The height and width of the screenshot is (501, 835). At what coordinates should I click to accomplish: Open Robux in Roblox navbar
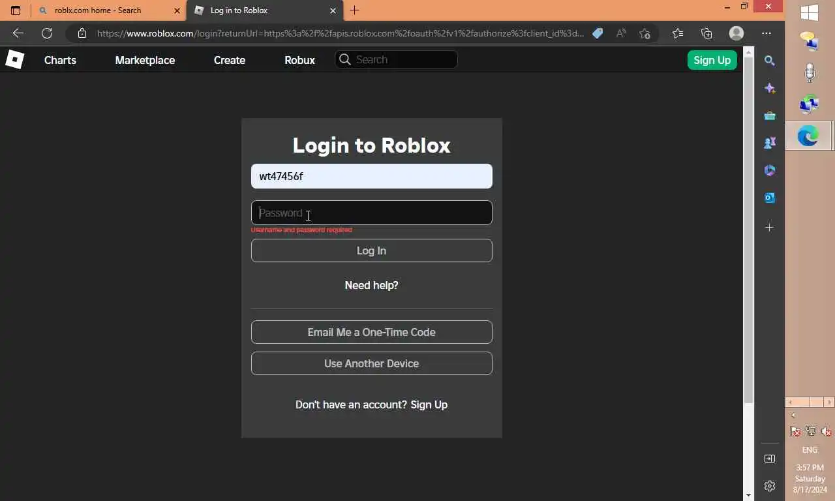(x=299, y=60)
